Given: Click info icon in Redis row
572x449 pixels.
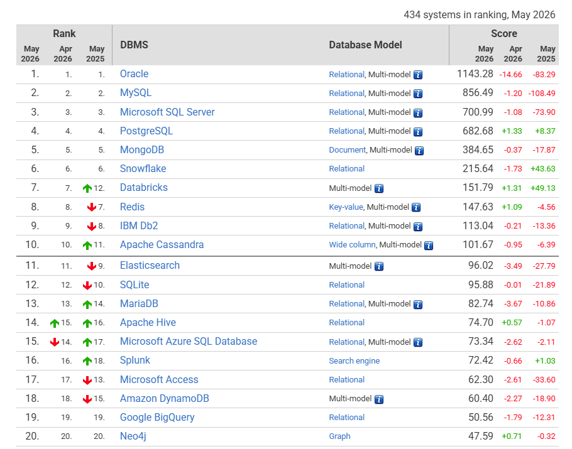Looking at the screenshot, I should click(x=416, y=207).
